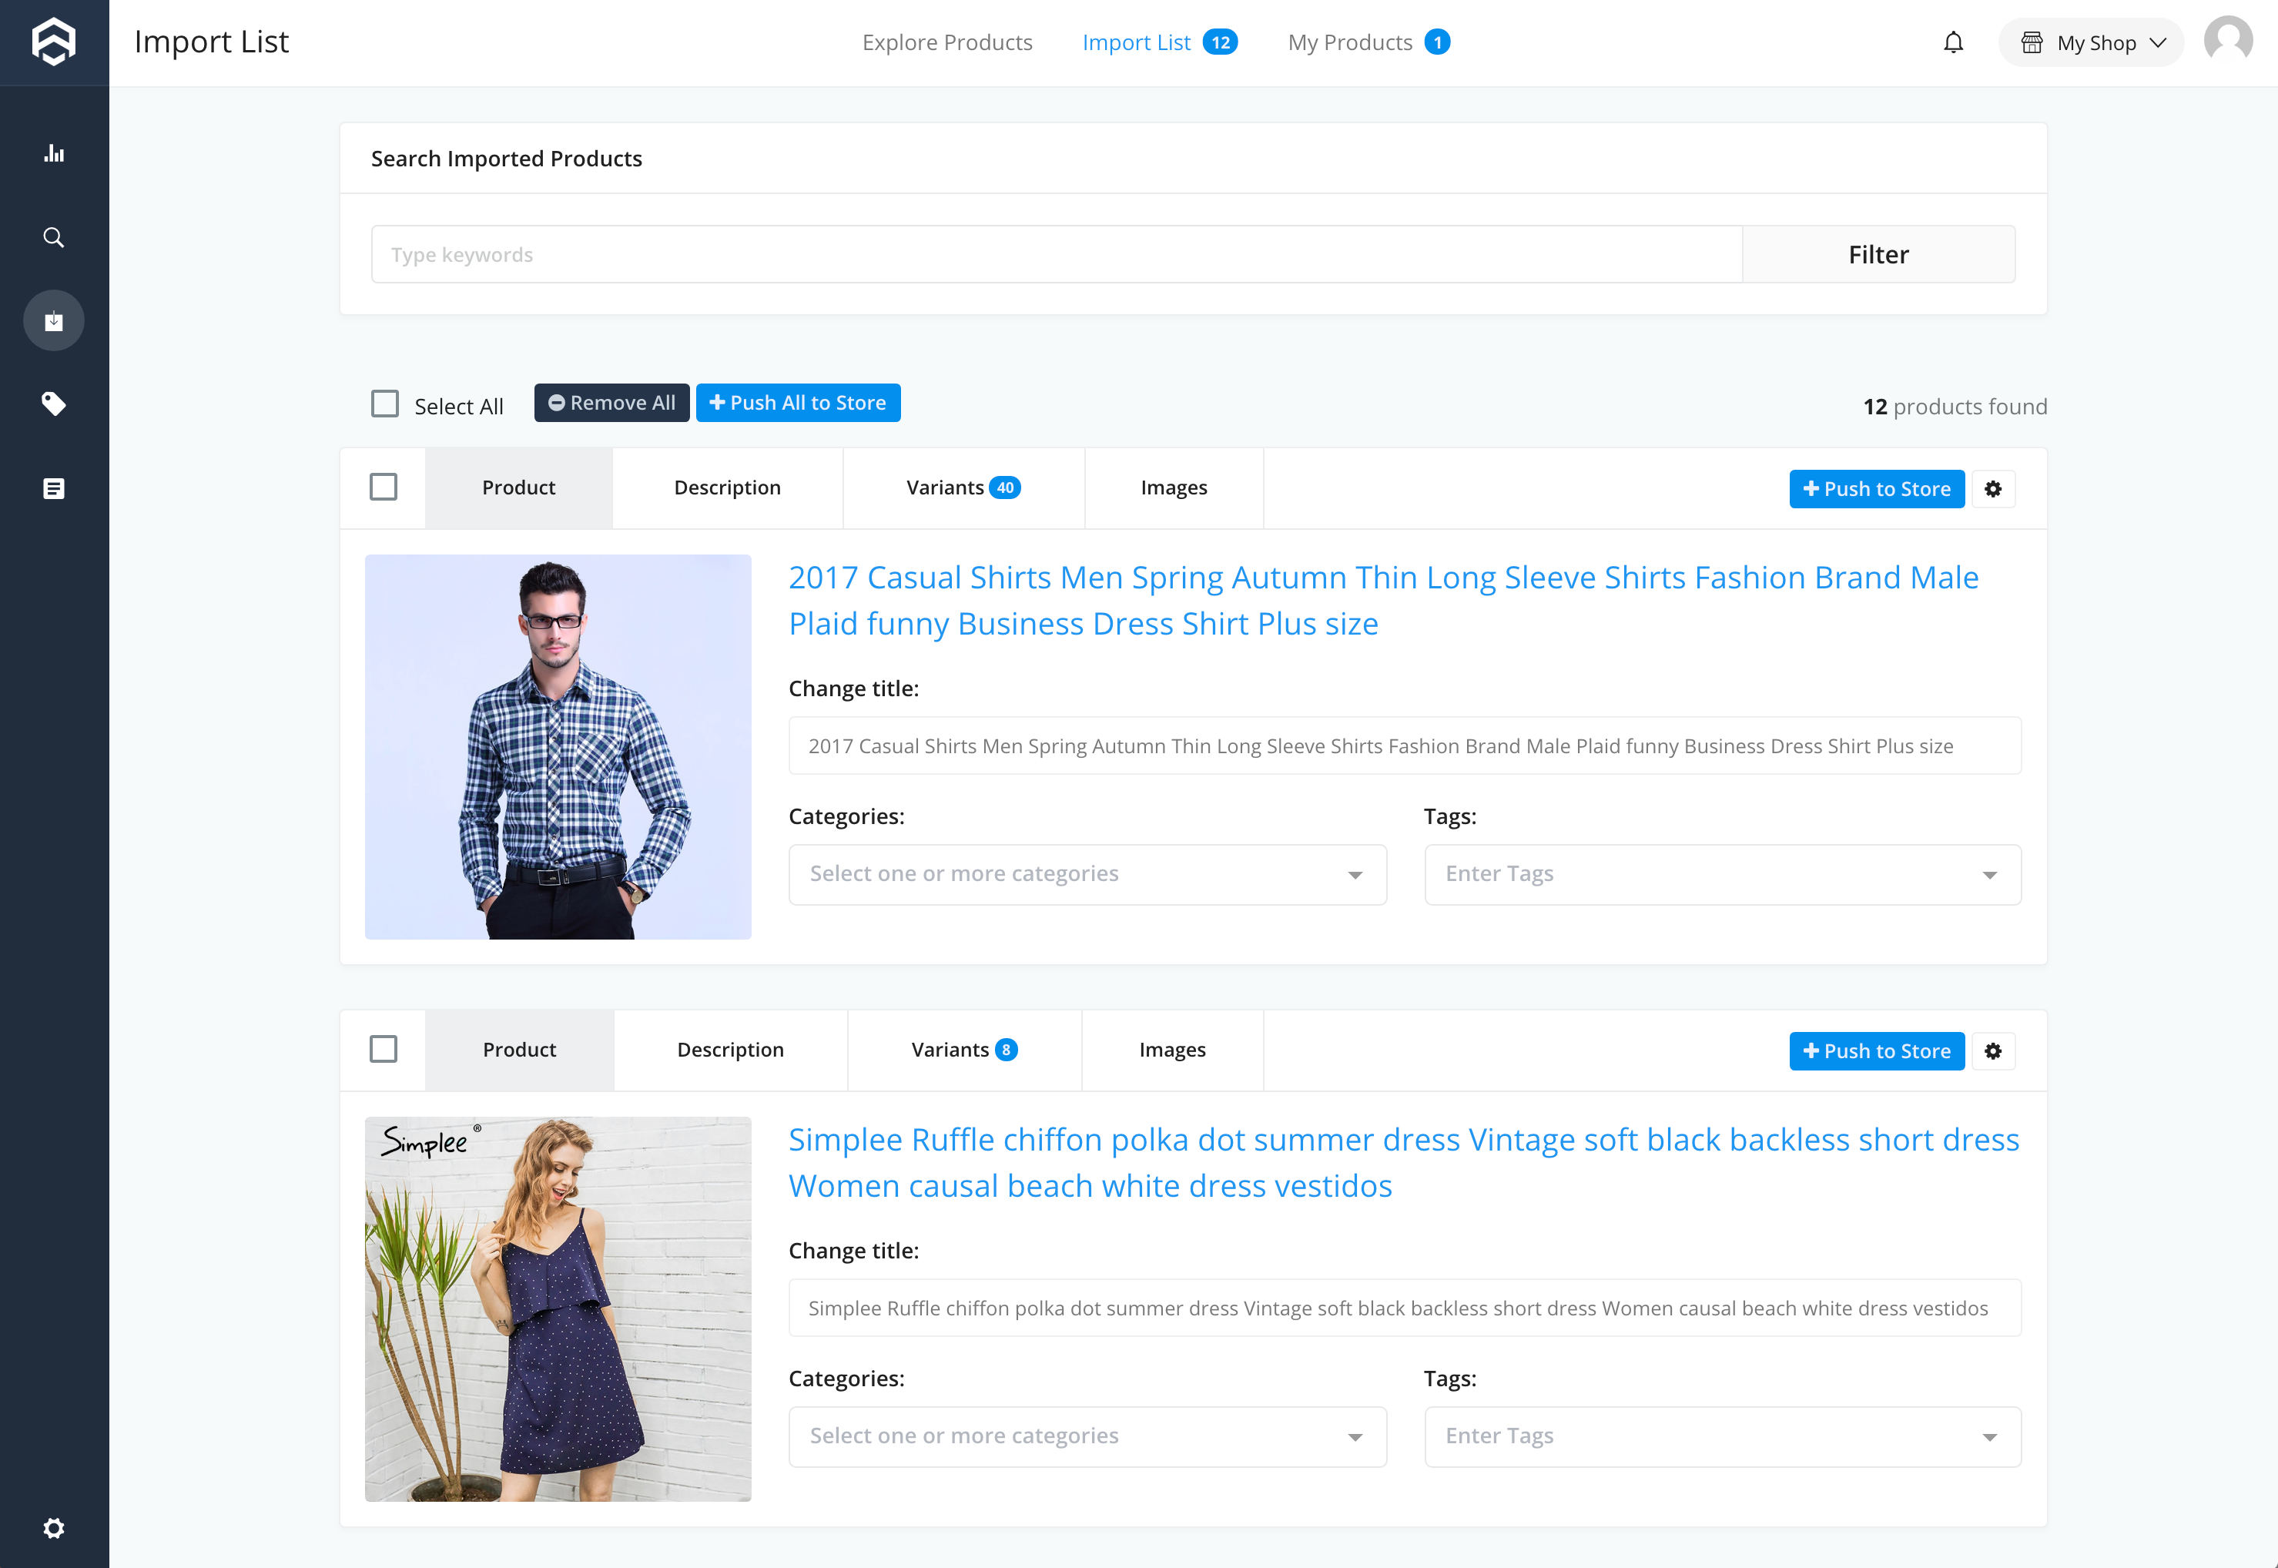Go to Explore Products in the top navigation

click(x=947, y=42)
